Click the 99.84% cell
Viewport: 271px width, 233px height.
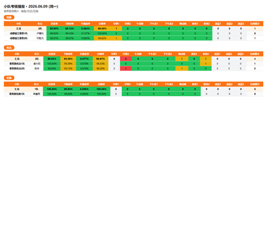(x=52, y=68)
